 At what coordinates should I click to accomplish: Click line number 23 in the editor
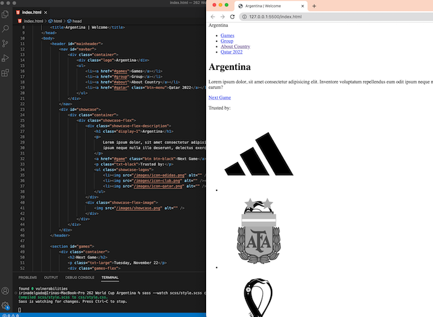tap(22, 109)
